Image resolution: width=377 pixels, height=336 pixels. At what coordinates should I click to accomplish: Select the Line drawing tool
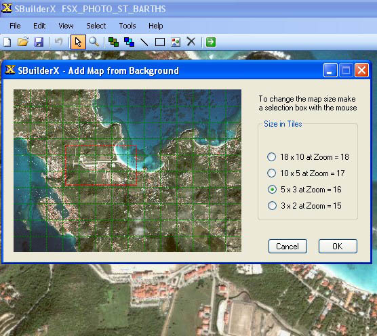click(144, 42)
